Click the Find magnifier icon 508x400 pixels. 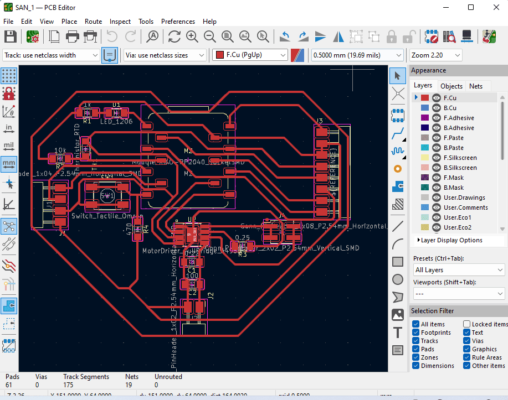pos(152,37)
